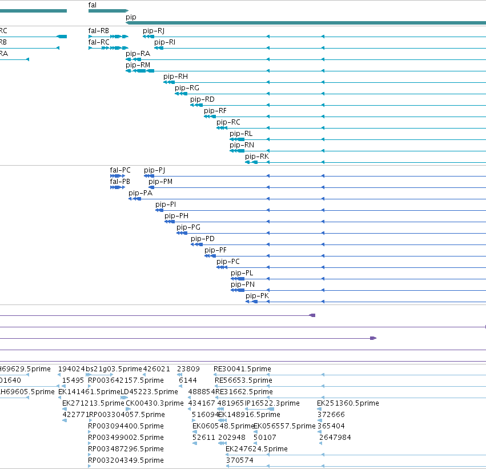Viewport: 486px width, 469px height.
Task: Click feature 370574
Action: (x=240, y=460)
